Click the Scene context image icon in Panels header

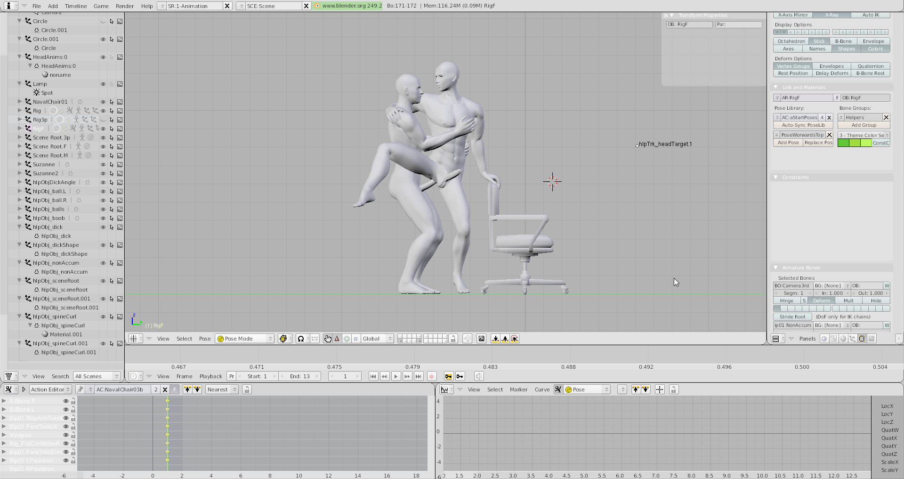click(x=871, y=339)
